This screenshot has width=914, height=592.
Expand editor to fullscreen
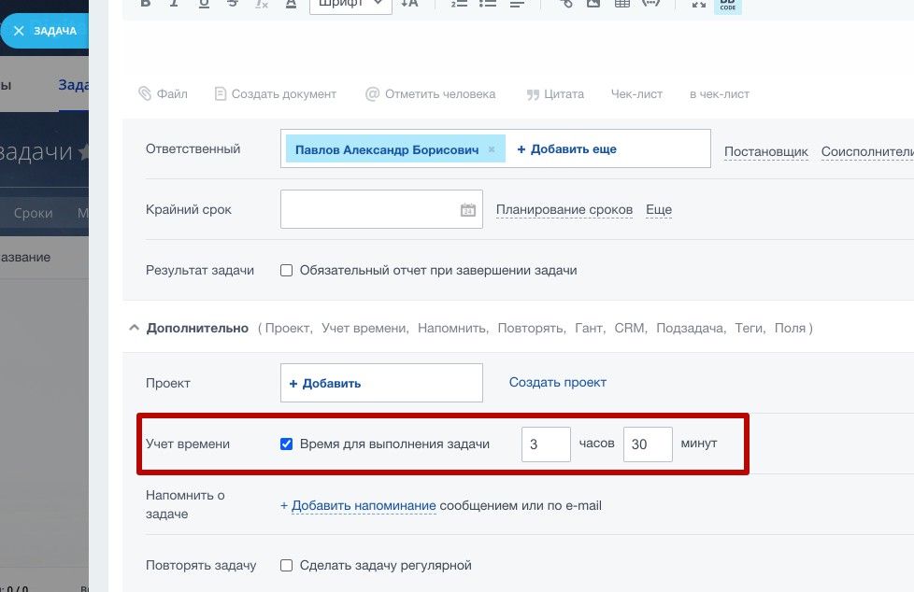(698, 4)
